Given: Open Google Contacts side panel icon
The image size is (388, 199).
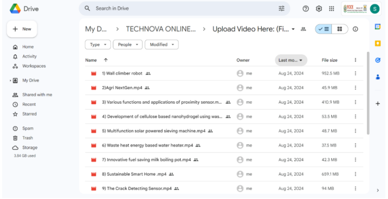Looking at the screenshot, I should [378, 77].
